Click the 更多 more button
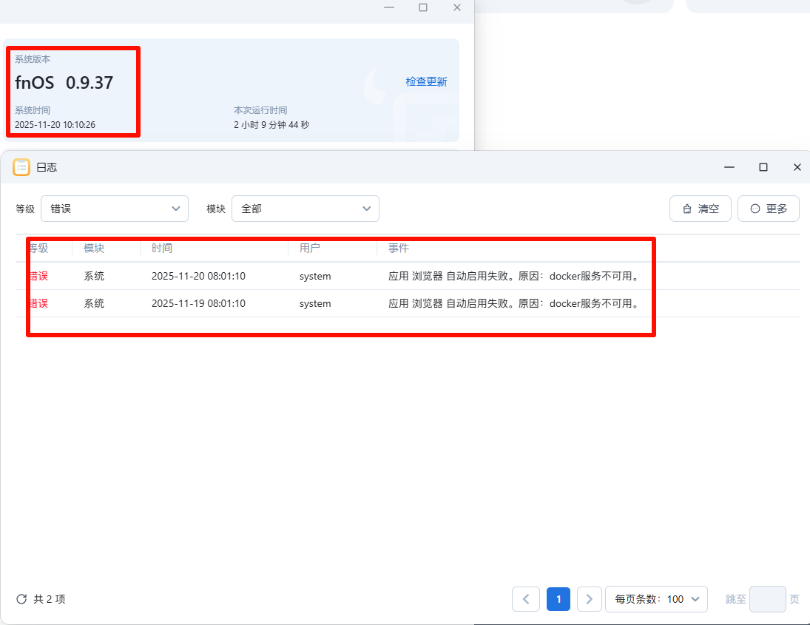 [768, 209]
